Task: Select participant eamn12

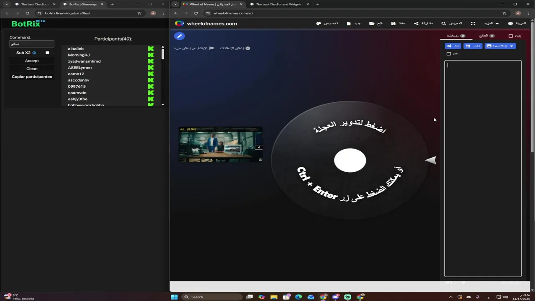Action: [76, 74]
